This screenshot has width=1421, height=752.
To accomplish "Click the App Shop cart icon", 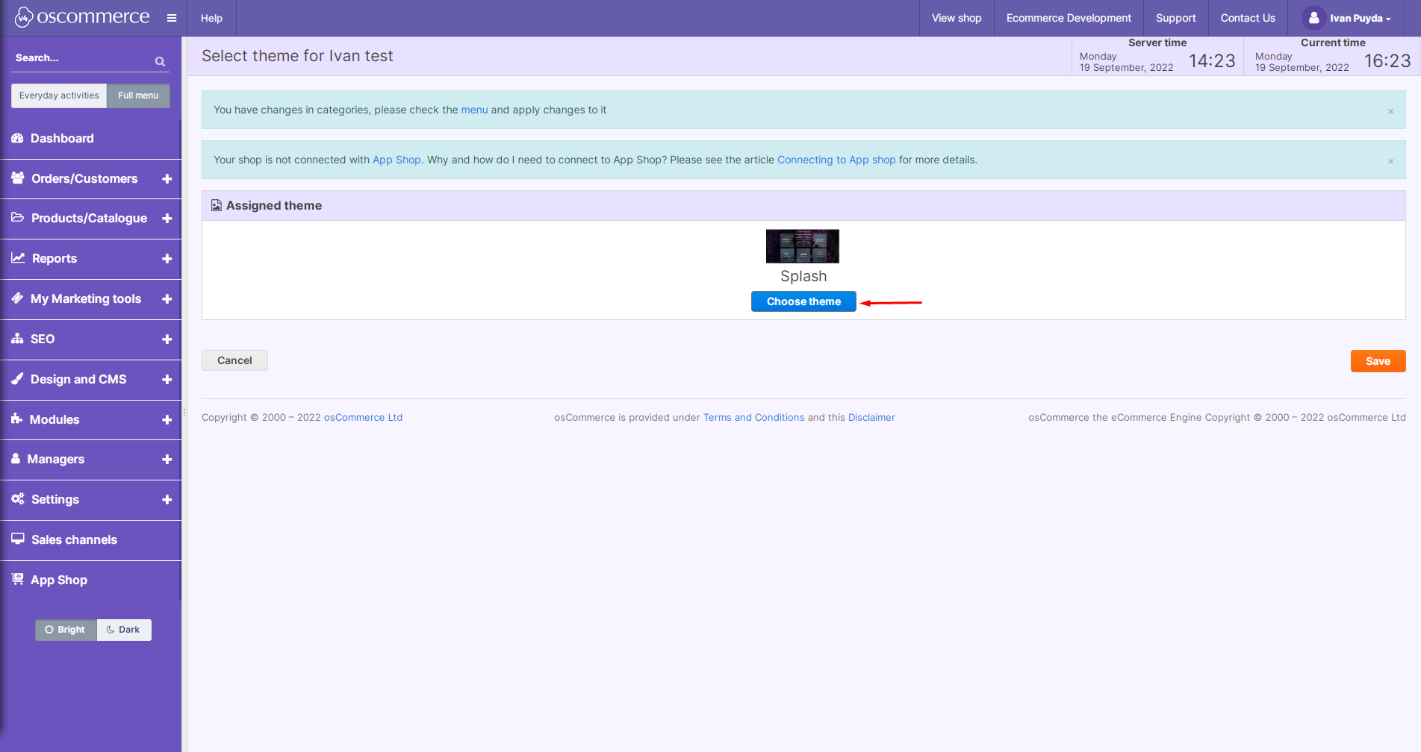I will pyautogui.click(x=17, y=580).
